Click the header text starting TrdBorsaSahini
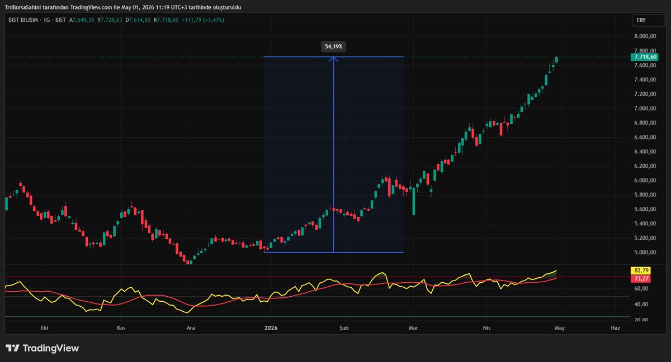Screen dimensions: 671x362 point(123,7)
